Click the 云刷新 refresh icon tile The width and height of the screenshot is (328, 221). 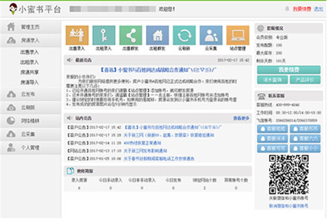coord(184,36)
